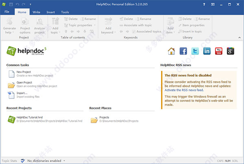This screenshot has height=164, width=244.
Task: Click Save icon in title bar
Action: pos(11,4)
